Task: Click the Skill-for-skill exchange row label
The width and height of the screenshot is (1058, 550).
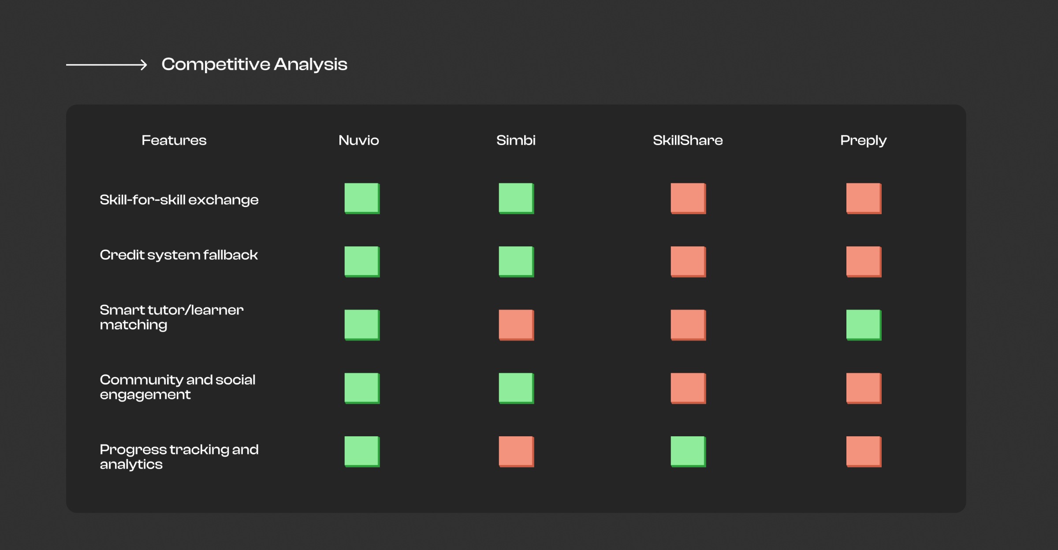Action: click(x=179, y=200)
